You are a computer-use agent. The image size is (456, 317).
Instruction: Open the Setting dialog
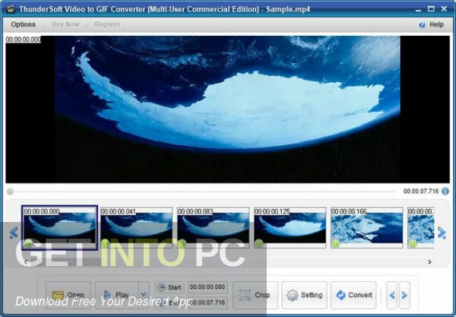[304, 295]
